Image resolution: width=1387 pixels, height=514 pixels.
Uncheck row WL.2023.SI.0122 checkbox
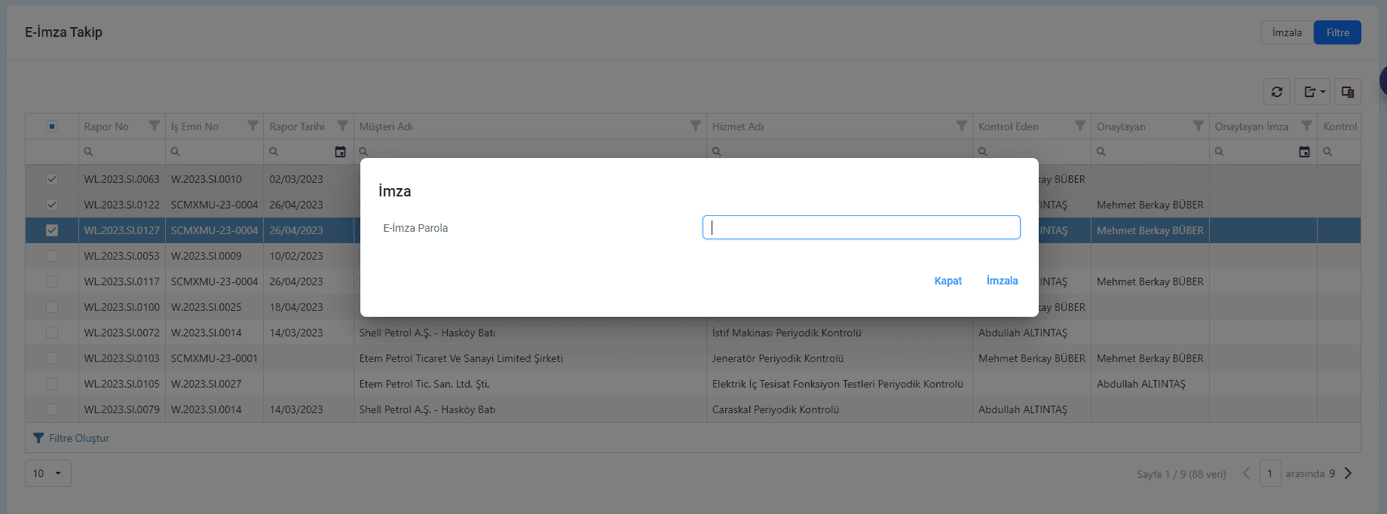pos(52,205)
